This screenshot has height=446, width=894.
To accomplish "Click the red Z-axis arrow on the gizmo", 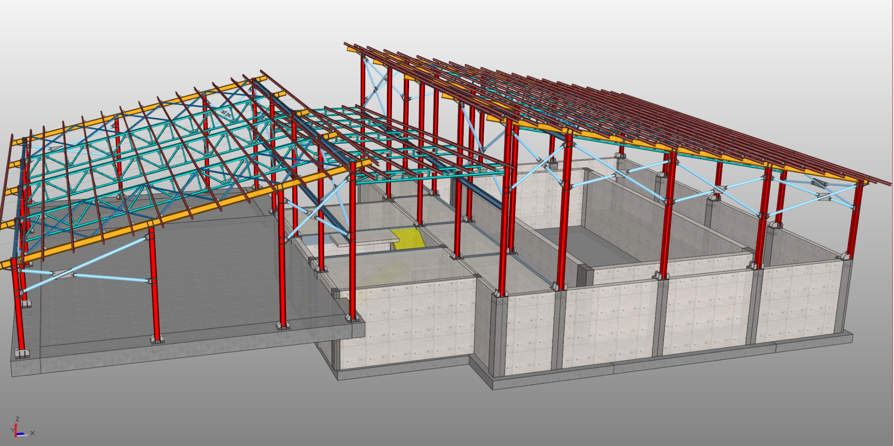I will click(16, 428).
